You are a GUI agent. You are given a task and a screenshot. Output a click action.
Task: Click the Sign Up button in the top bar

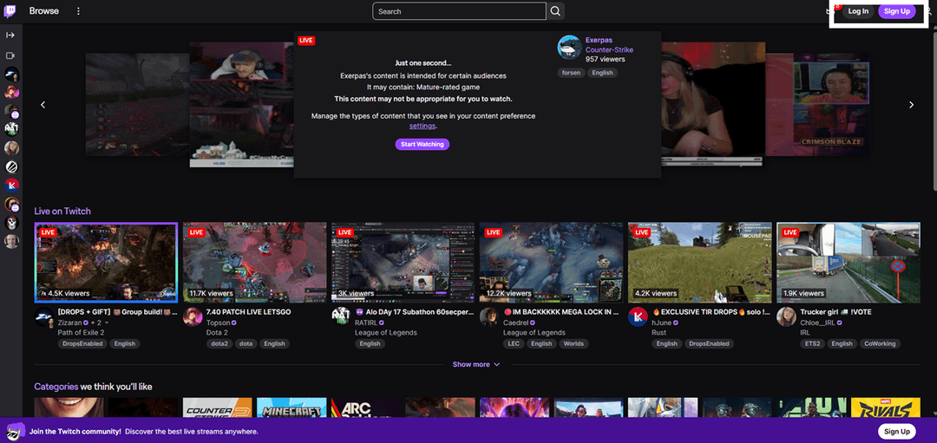(x=897, y=11)
